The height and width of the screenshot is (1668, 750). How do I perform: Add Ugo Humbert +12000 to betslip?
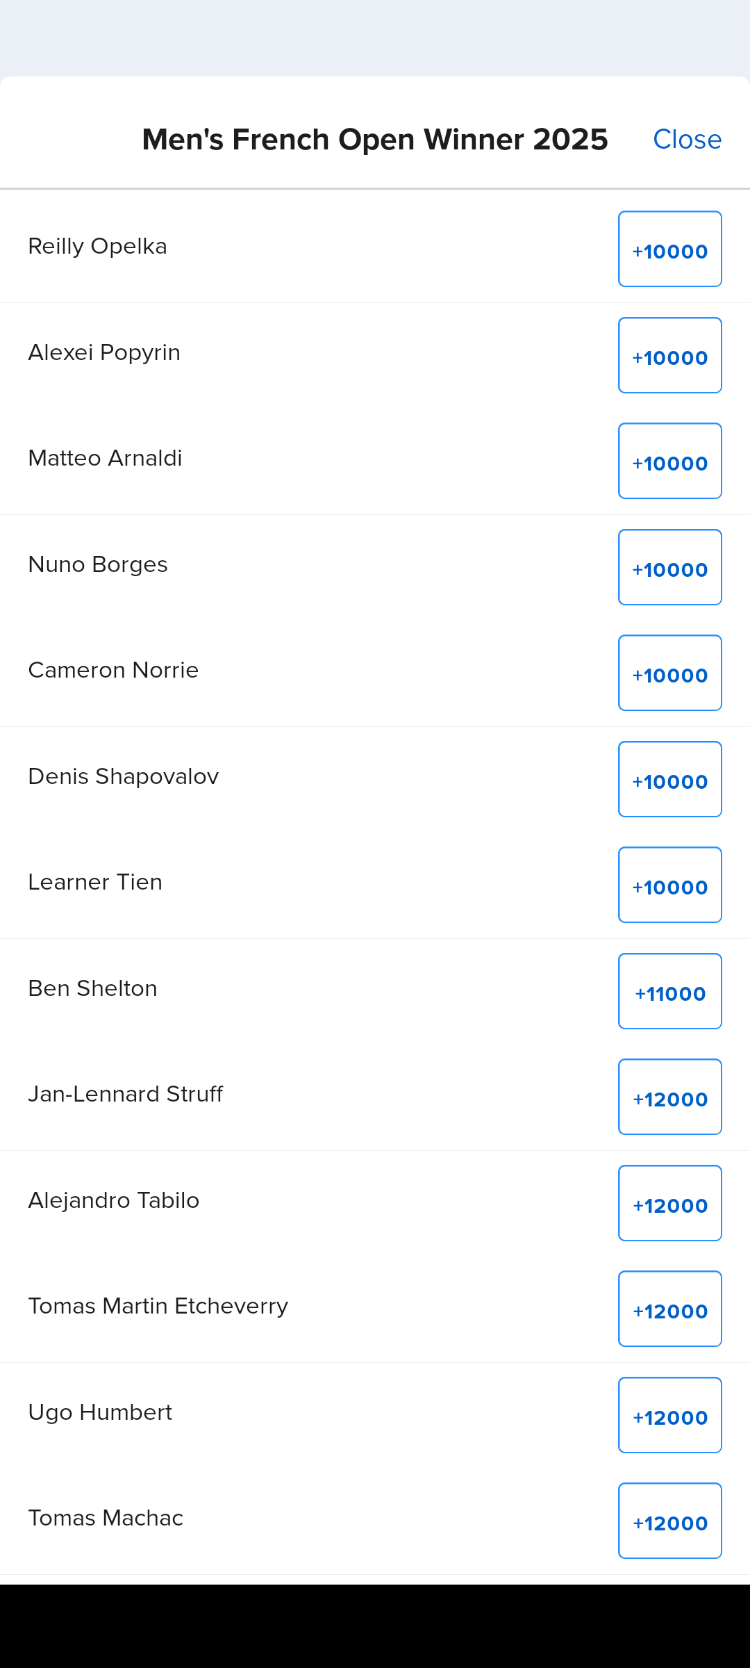(669, 1416)
